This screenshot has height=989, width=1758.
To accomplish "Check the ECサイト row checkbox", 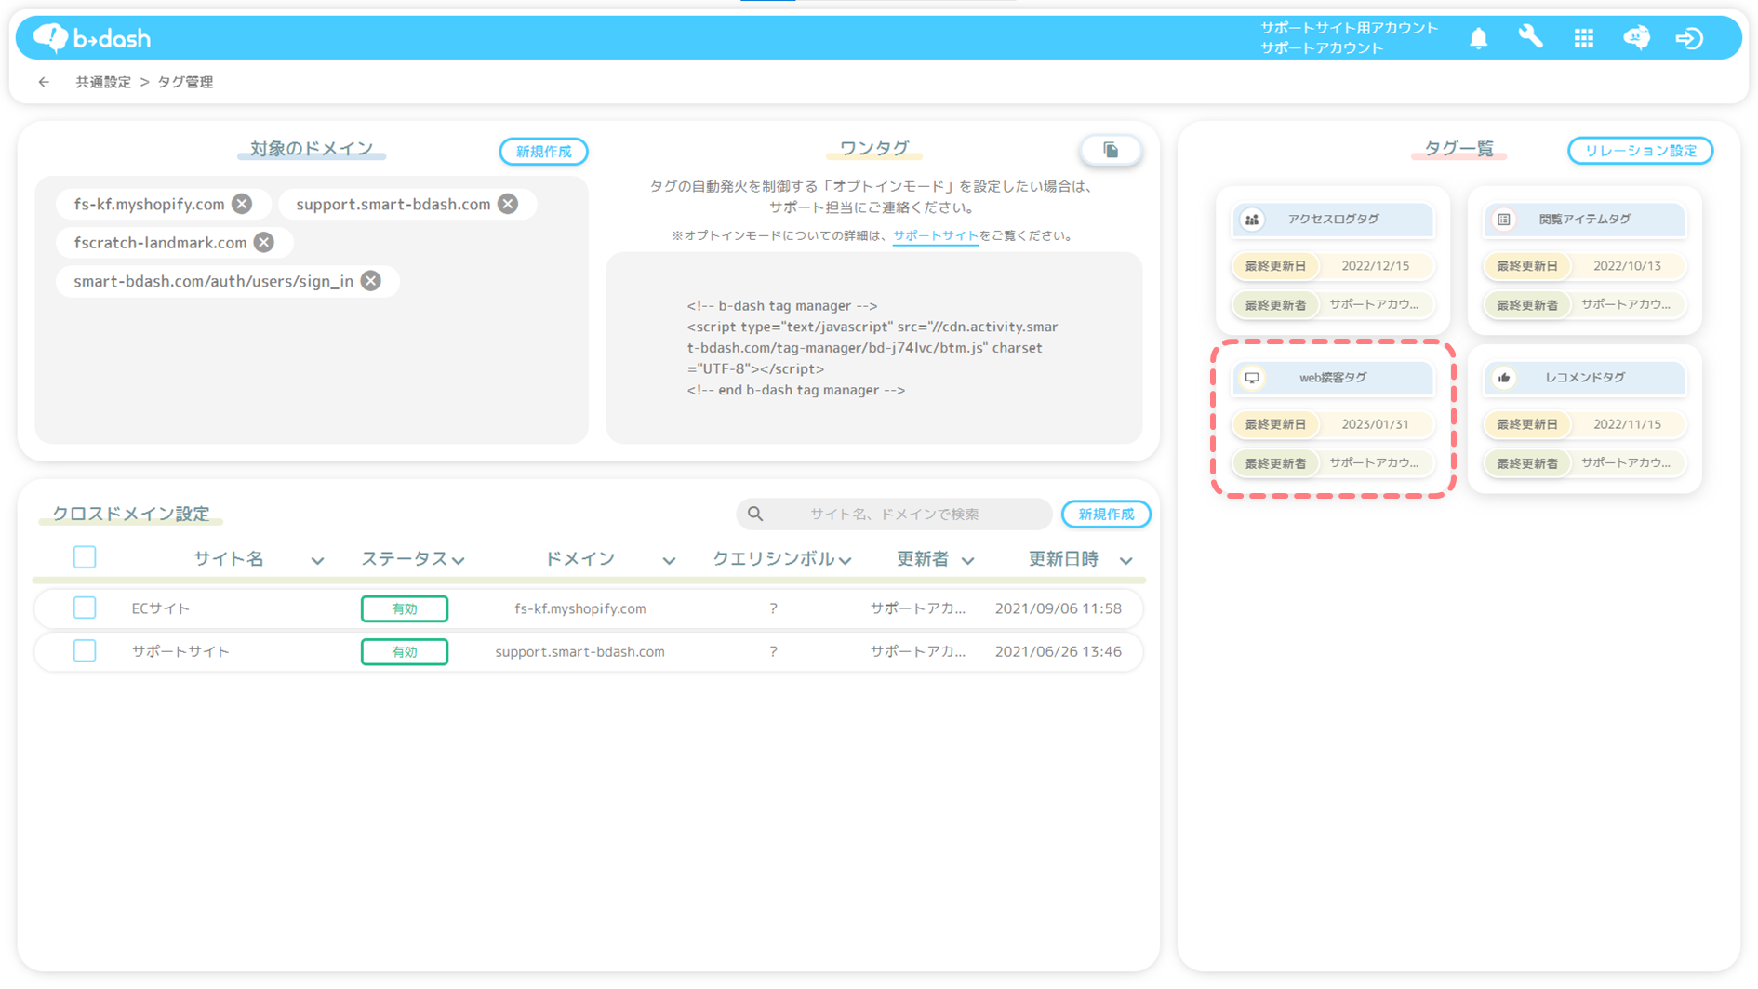I will point(85,608).
